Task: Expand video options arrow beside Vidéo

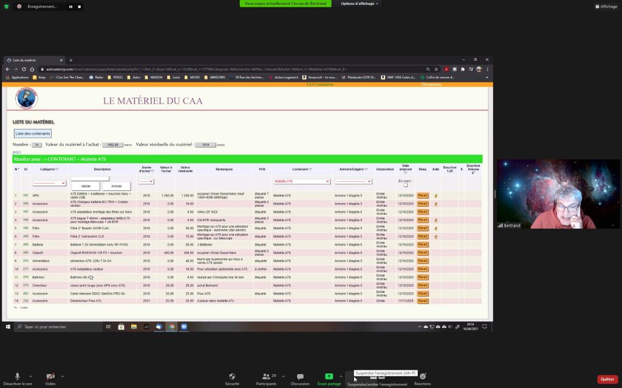Action: point(63,376)
